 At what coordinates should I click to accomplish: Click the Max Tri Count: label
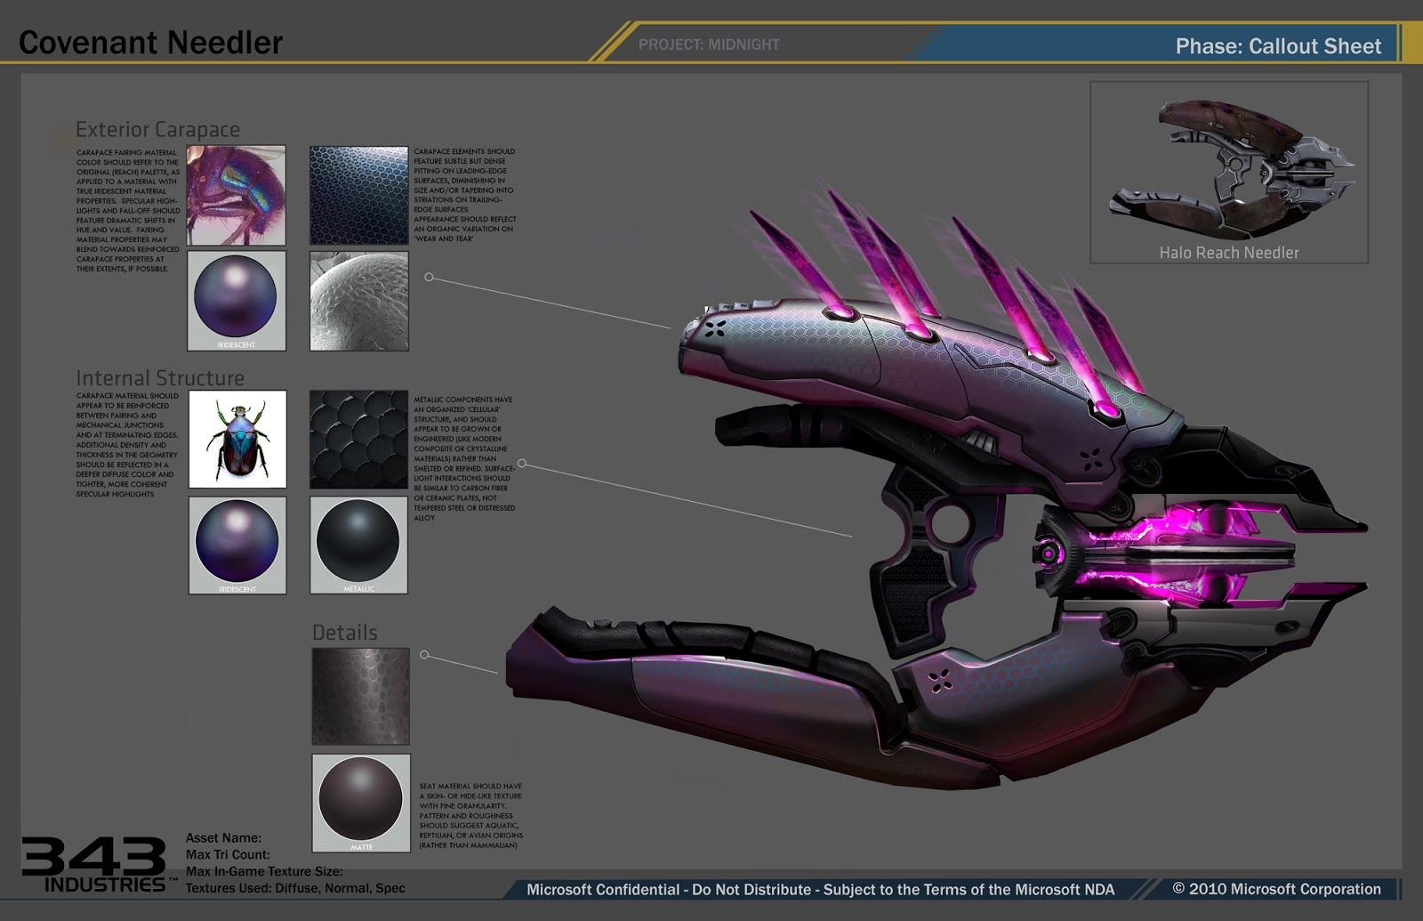click(228, 855)
